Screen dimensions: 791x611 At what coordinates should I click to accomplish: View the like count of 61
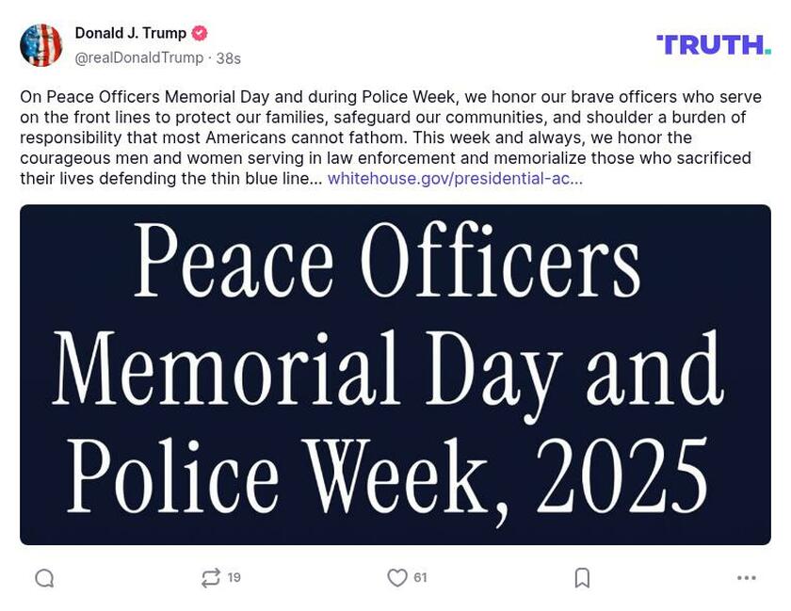tap(419, 580)
